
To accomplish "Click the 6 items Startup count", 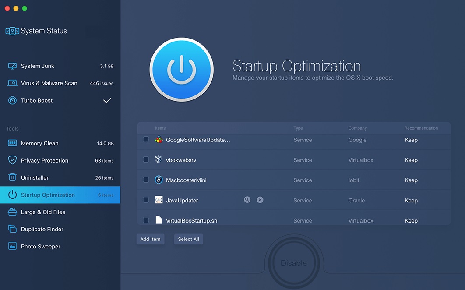I will pyautogui.click(x=106, y=195).
